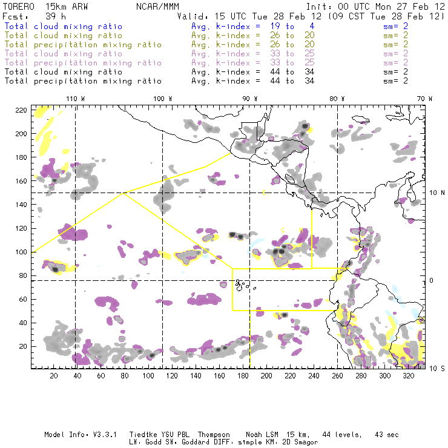This screenshot has width=448, height=448.
Task: Click the 'YSU PBL' text
Action: coord(174,435)
